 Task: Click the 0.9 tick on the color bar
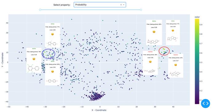pos(201,25)
